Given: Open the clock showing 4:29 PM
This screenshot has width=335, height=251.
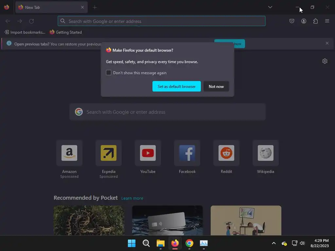Looking at the screenshot, I should pyautogui.click(x=320, y=243).
